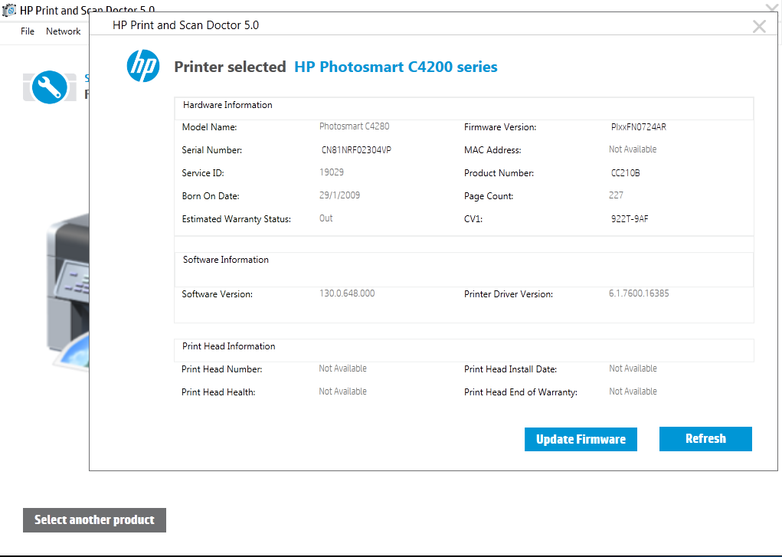Click the Serial Number value CN81NRF02304VP
782x557 pixels.
[358, 150]
